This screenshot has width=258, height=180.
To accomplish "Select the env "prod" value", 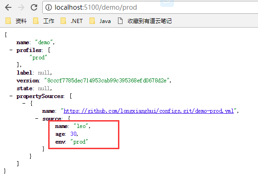I will pos(79,142).
